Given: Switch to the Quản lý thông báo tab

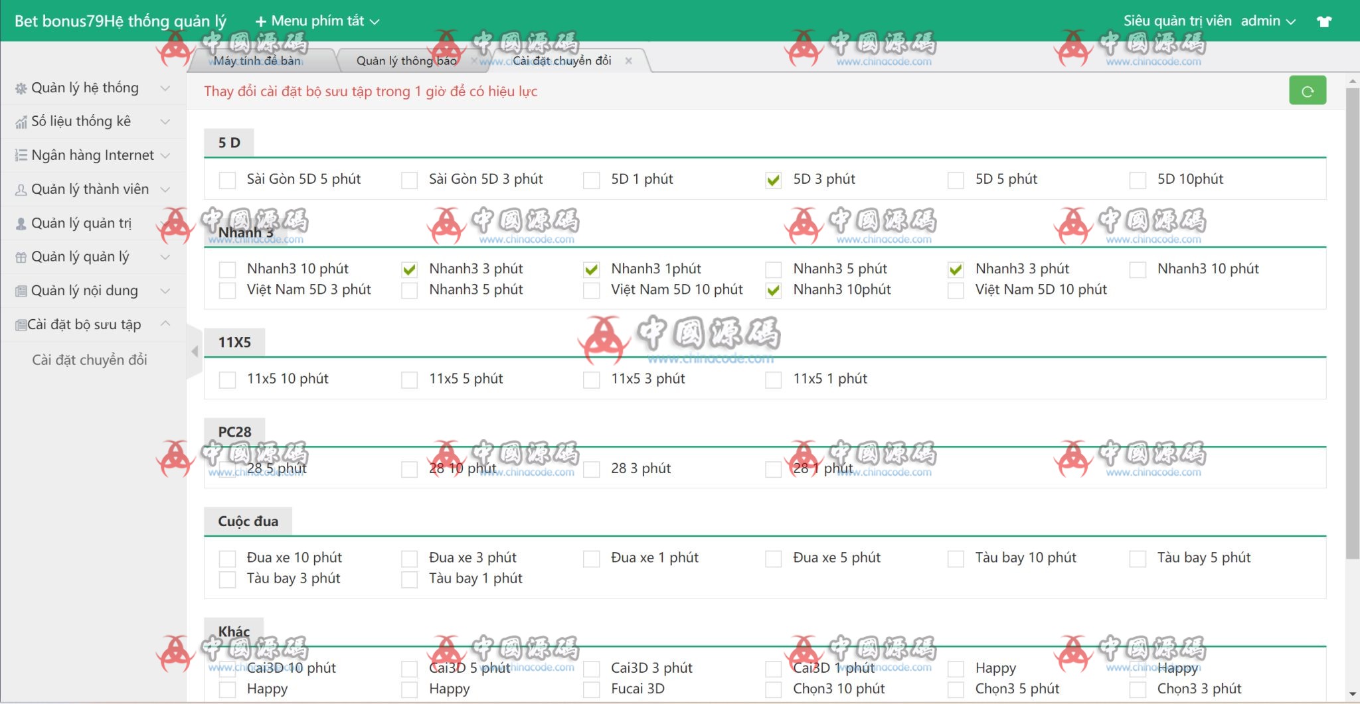Looking at the screenshot, I should pos(406,61).
